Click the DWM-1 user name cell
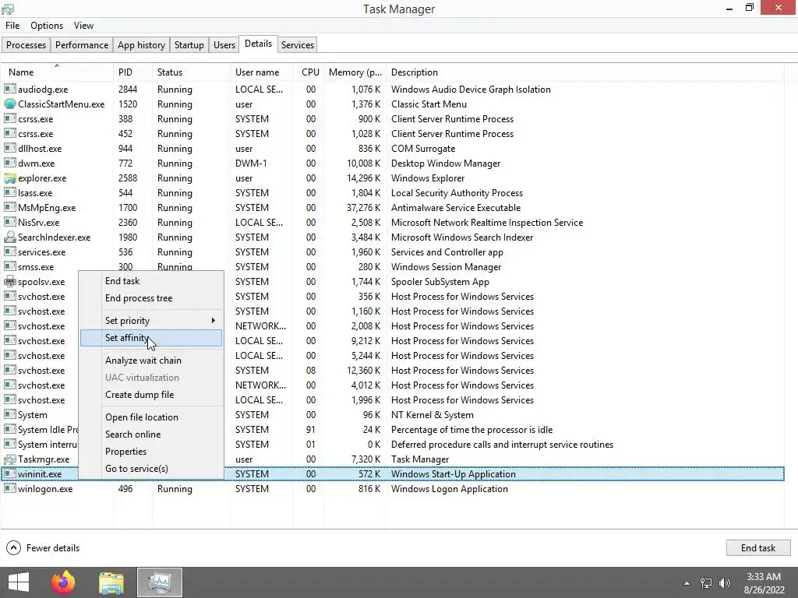The height and width of the screenshot is (598, 798). click(251, 164)
